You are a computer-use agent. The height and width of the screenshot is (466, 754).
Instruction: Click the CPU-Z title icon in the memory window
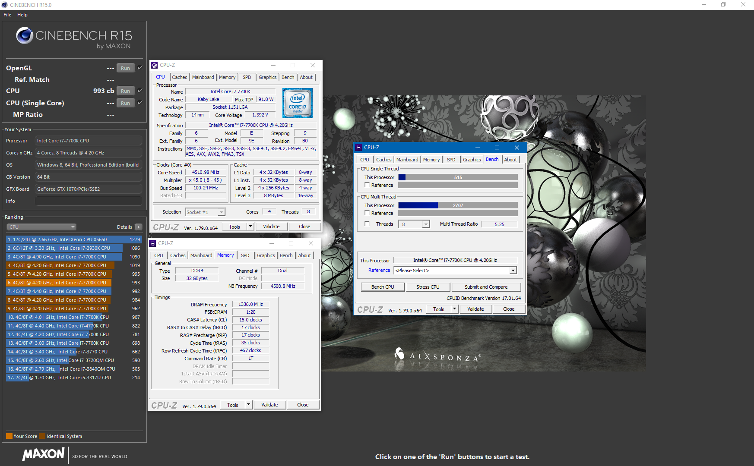(x=152, y=243)
